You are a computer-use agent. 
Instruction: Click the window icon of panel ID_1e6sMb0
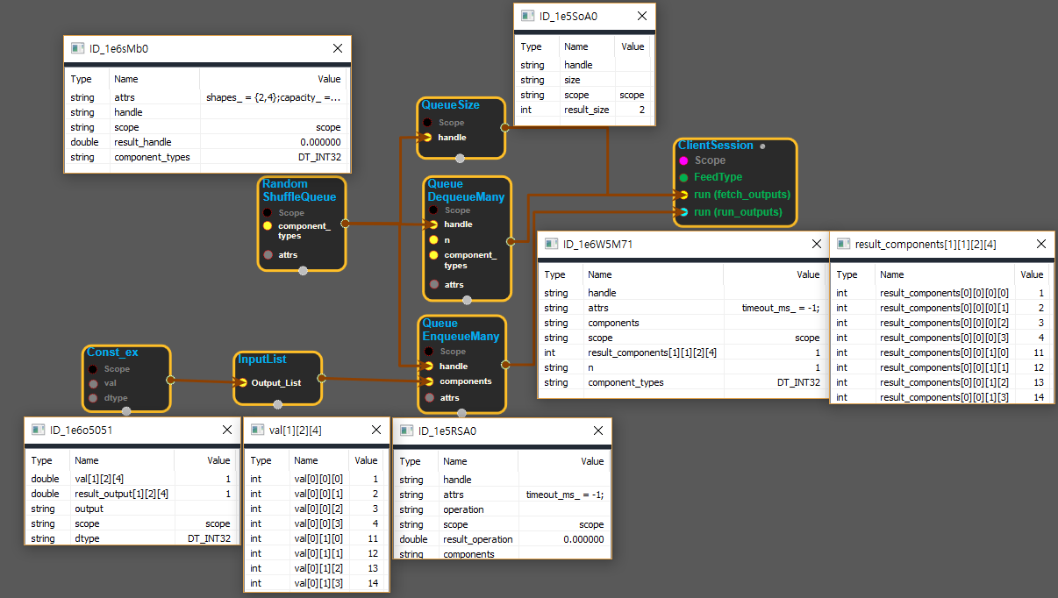click(77, 49)
